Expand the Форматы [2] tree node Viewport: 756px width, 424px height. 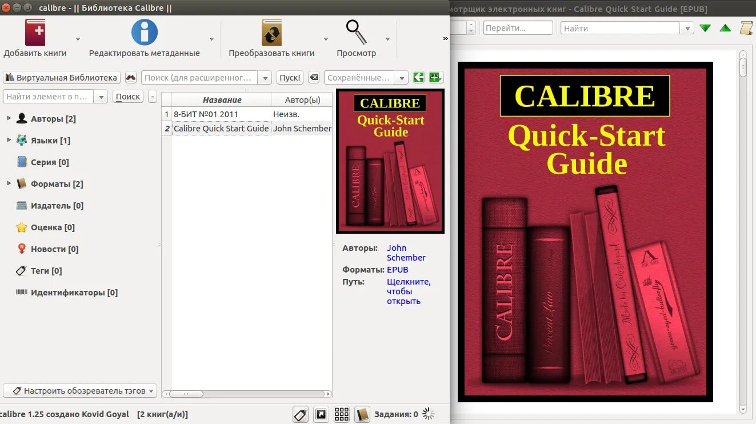click(9, 183)
